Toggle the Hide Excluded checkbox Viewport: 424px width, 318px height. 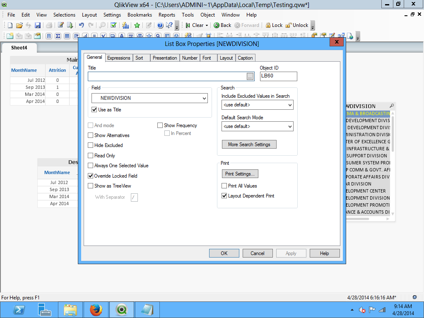[91, 145]
